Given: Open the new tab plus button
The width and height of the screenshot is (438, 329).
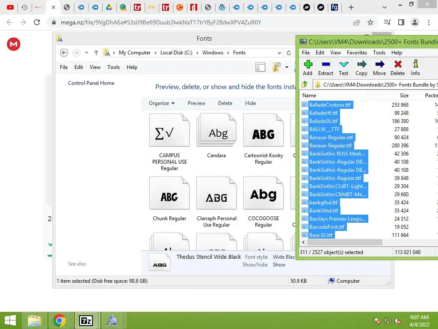Looking at the screenshot, I should (351, 7).
